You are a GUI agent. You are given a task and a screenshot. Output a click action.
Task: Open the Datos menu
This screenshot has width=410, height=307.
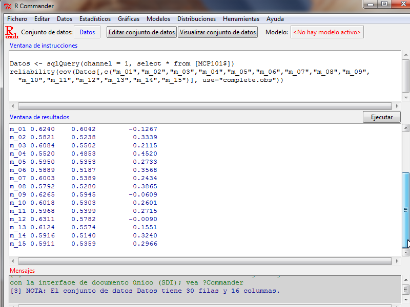point(65,19)
